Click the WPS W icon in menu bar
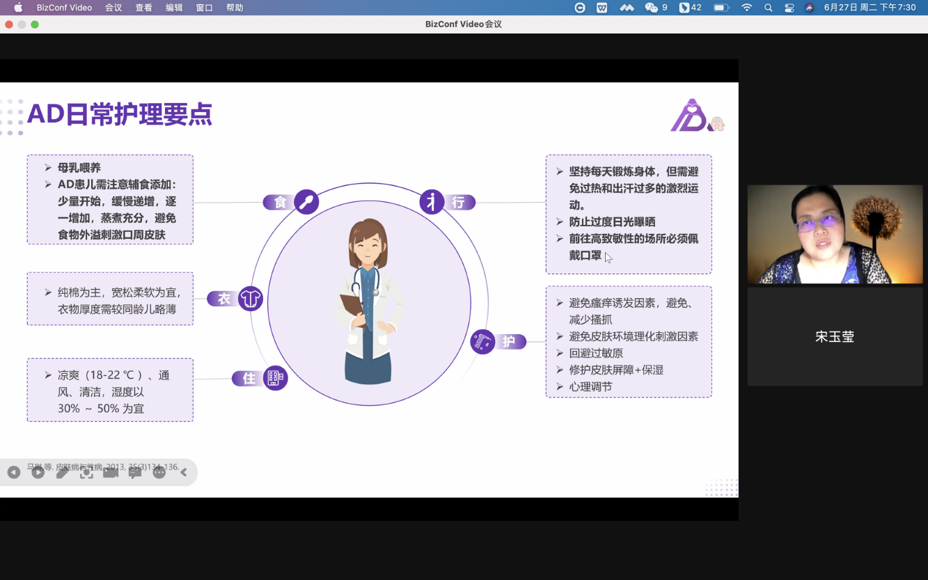Image resolution: width=928 pixels, height=580 pixels. tap(602, 8)
